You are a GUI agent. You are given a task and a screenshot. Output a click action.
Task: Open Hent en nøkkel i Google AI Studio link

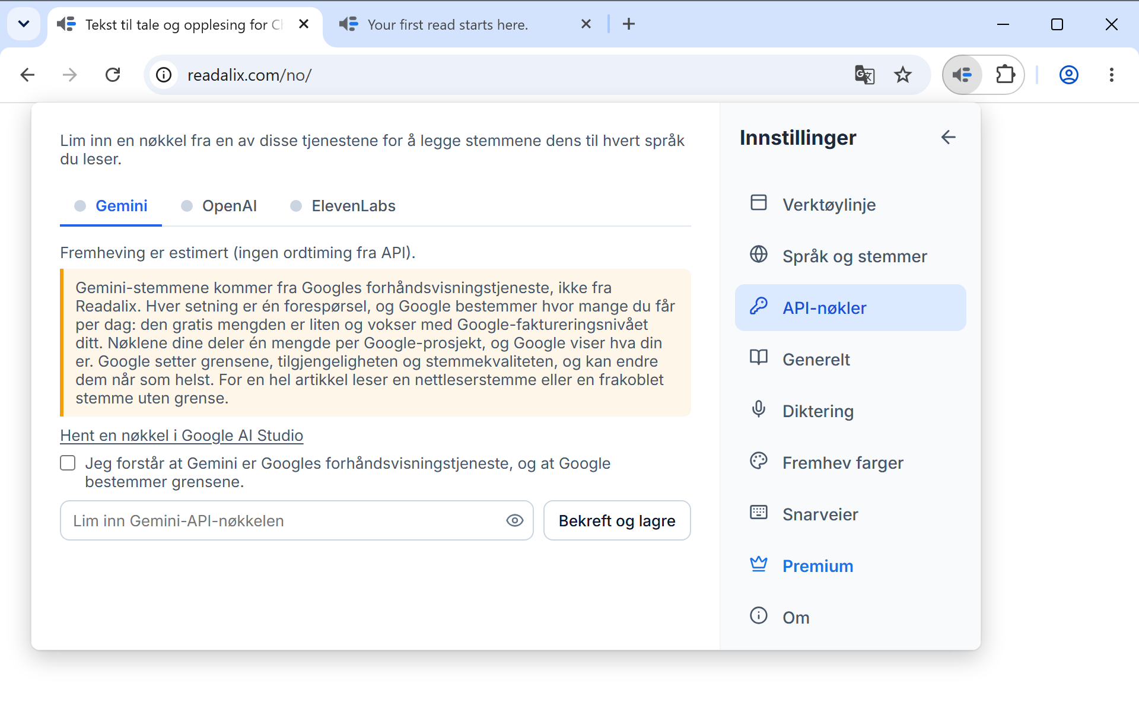coord(182,436)
